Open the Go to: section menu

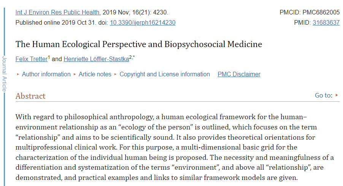click(x=324, y=95)
